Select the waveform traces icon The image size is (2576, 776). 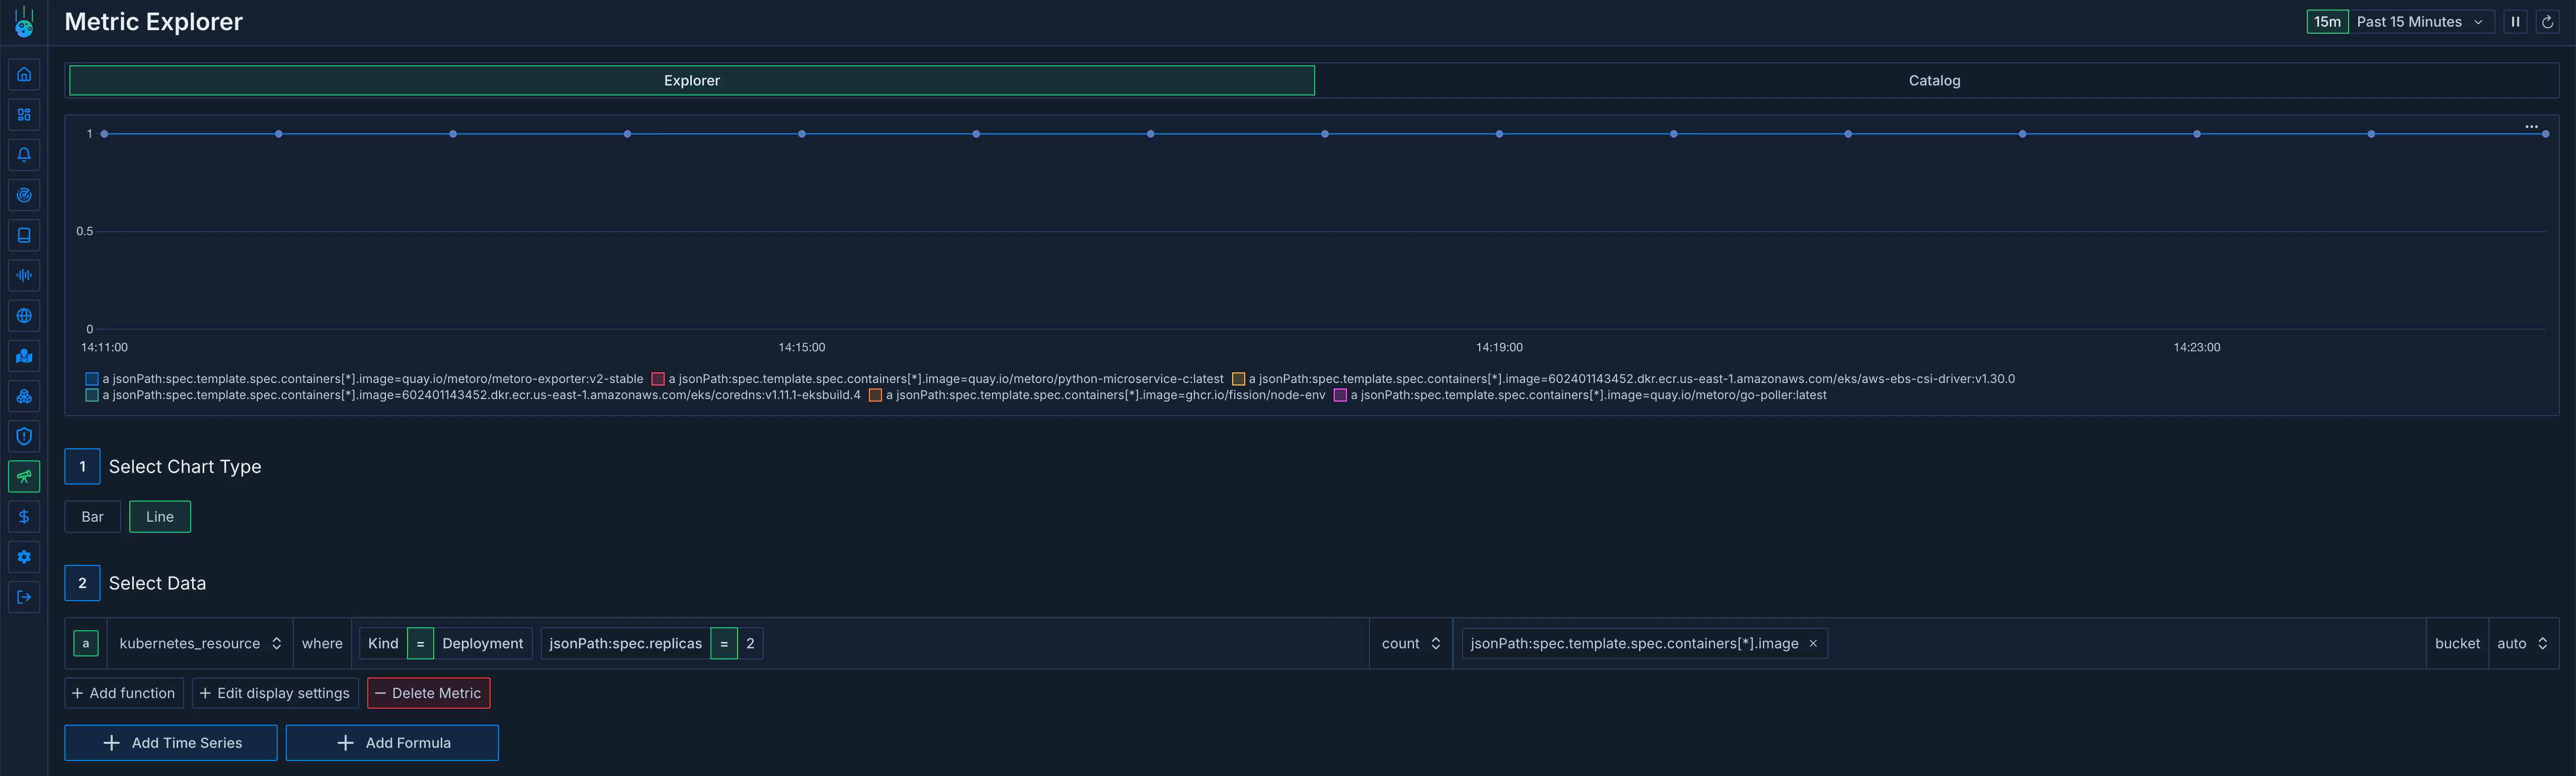pos(24,274)
